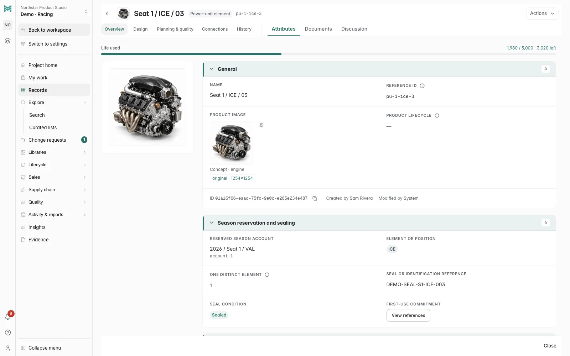Go to the Connections tab
The height and width of the screenshot is (356, 570).
coord(215,29)
